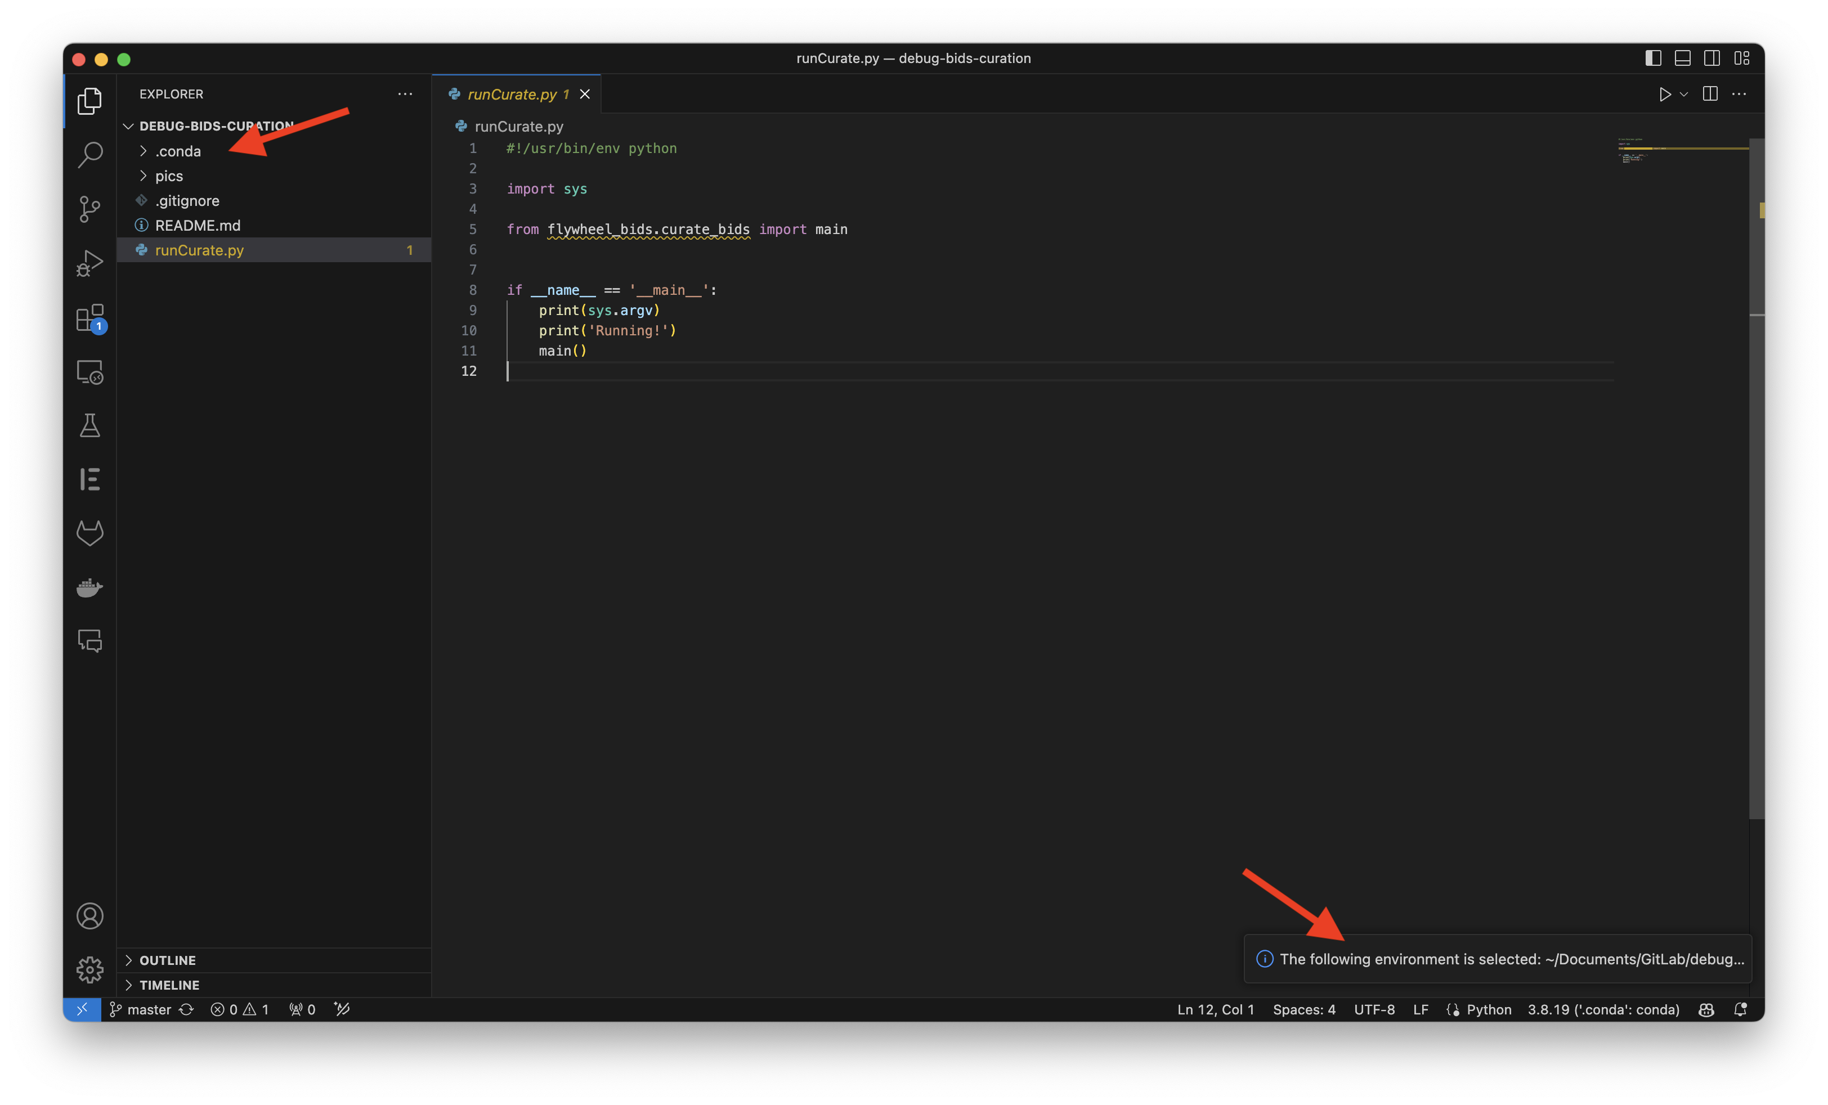Split the editor to the right

point(1710,94)
